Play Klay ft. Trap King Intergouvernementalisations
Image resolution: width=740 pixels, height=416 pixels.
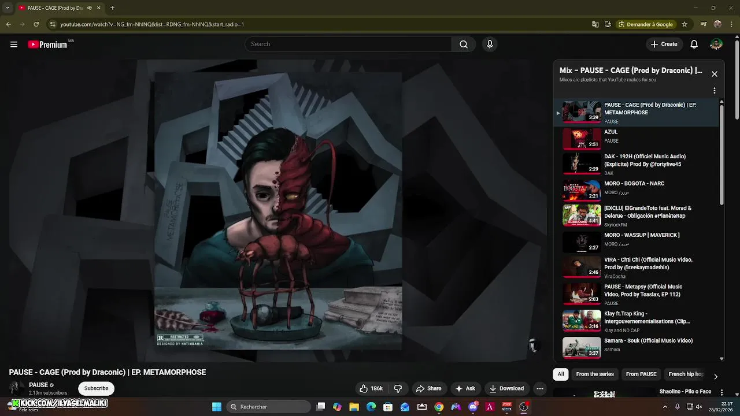coord(636,321)
